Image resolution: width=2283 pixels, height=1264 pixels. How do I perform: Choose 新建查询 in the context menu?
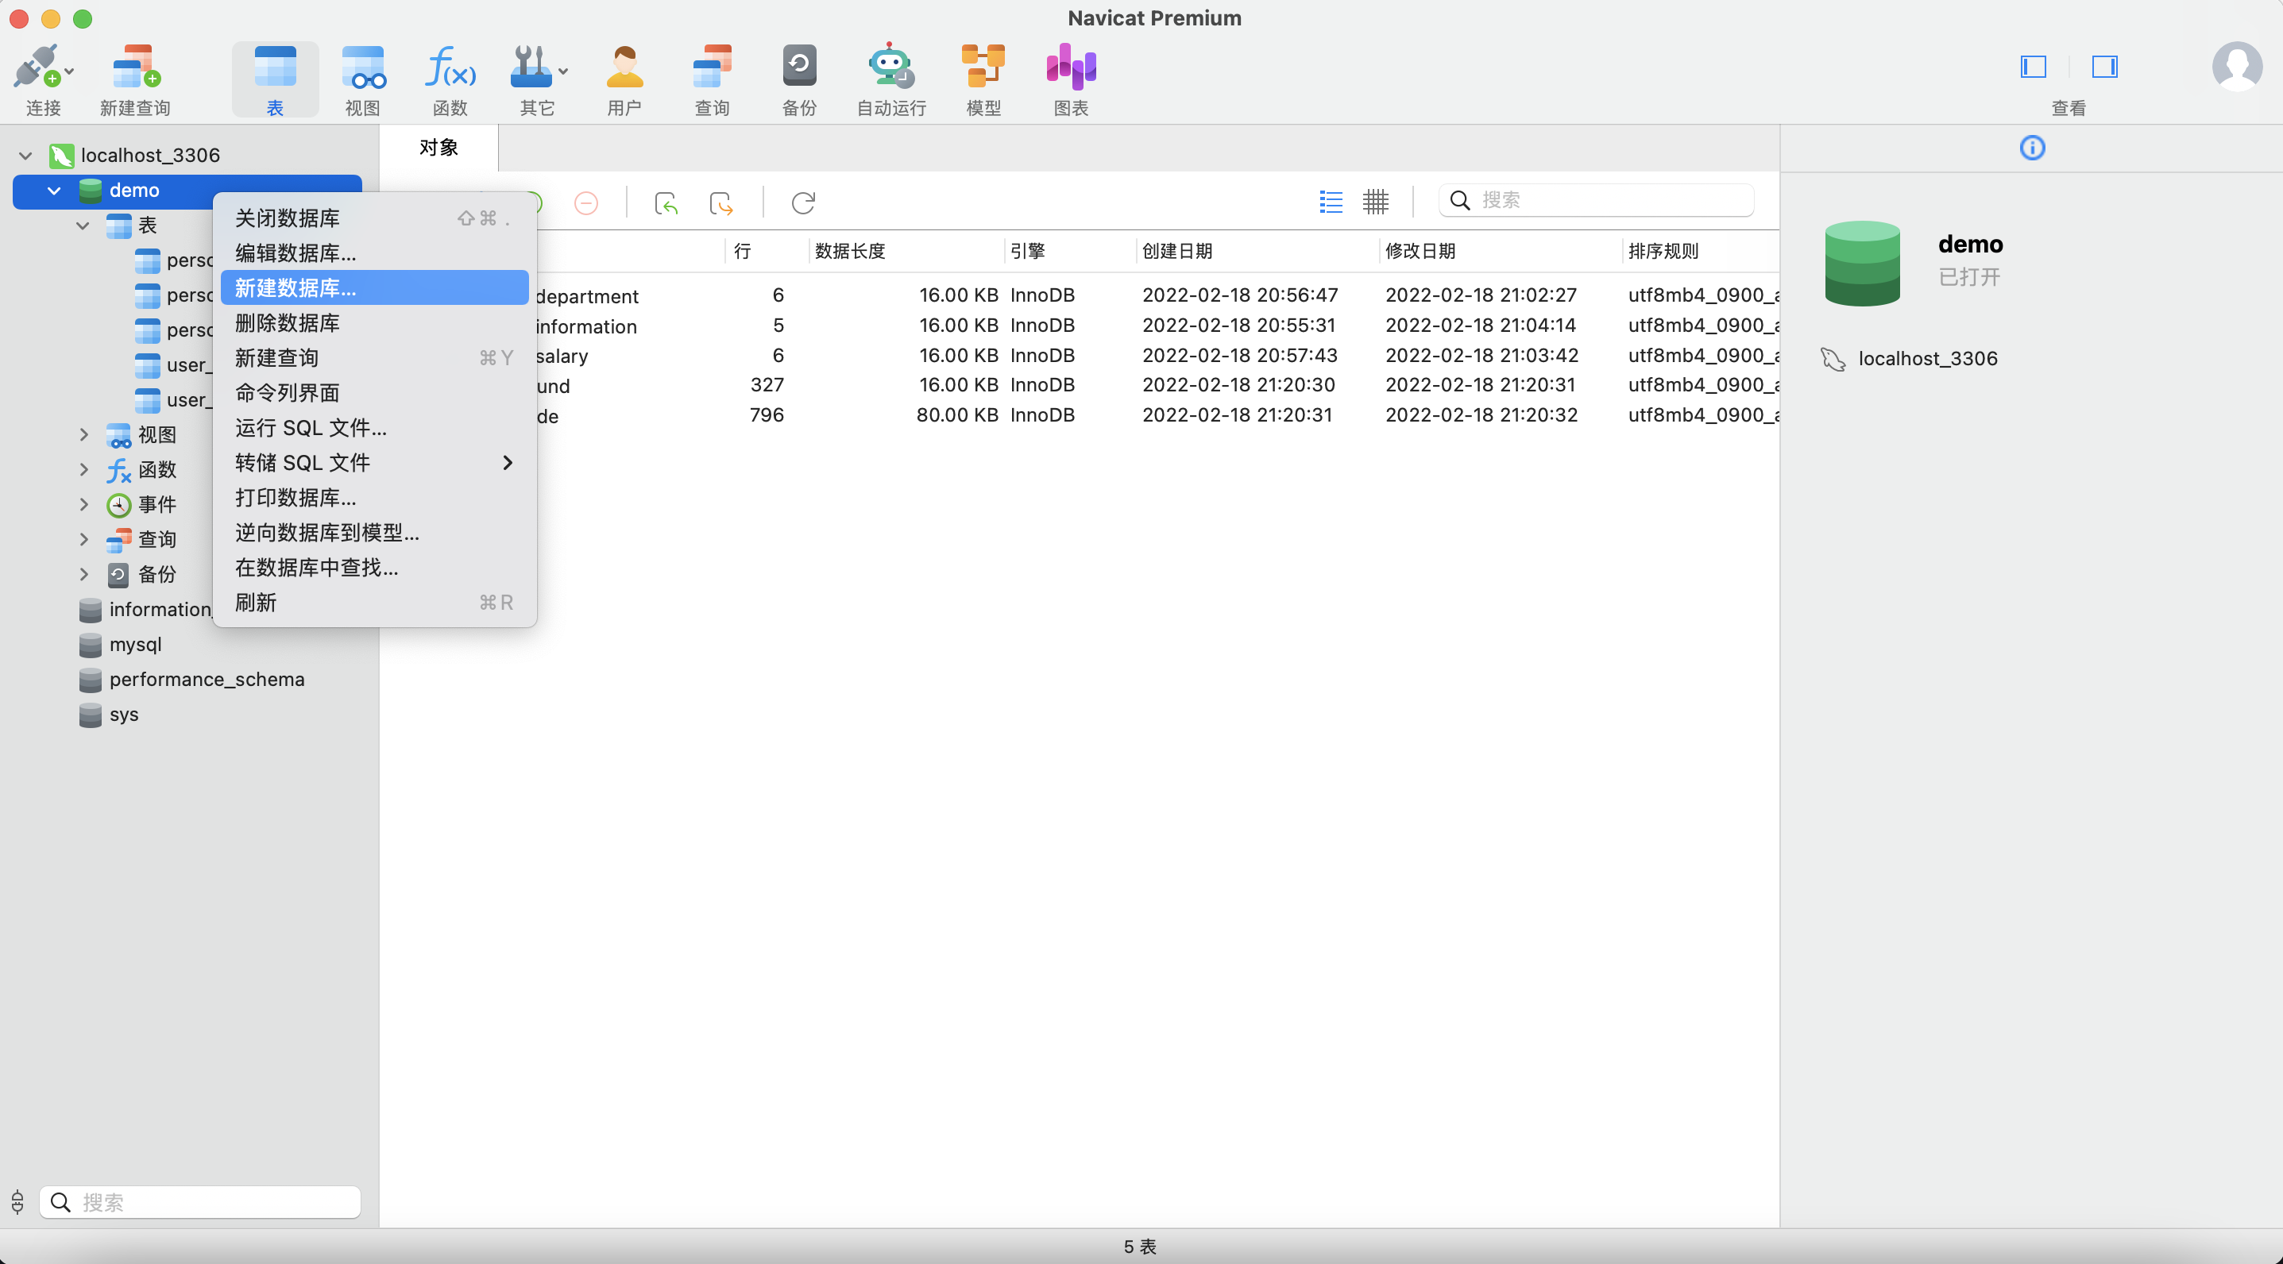click(x=374, y=358)
